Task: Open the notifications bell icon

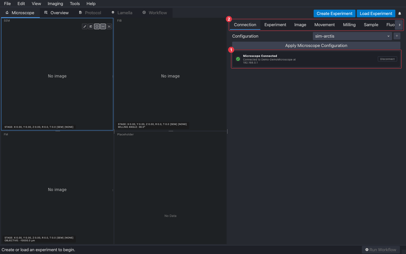Action: [x=400, y=13]
